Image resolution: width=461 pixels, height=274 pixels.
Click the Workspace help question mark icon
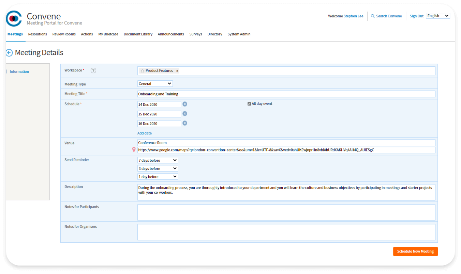(x=93, y=70)
